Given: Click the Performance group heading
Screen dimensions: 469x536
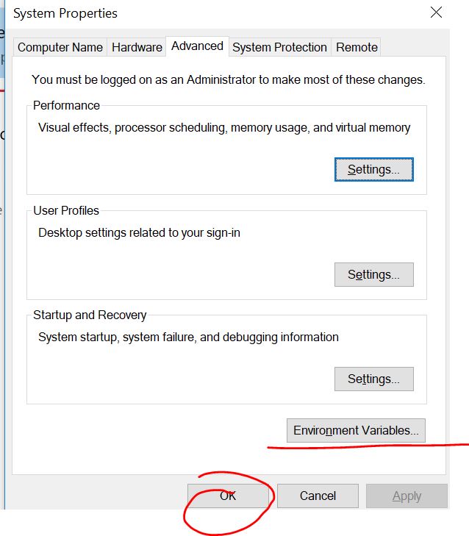Looking at the screenshot, I should pyautogui.click(x=67, y=106).
